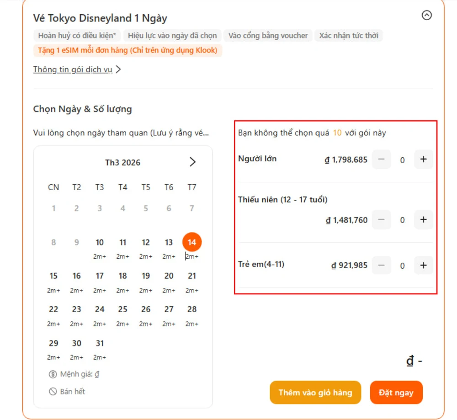This screenshot has height=420, width=457.
Task: Decrease Người lớn ticket quantity
Action: coord(381,159)
